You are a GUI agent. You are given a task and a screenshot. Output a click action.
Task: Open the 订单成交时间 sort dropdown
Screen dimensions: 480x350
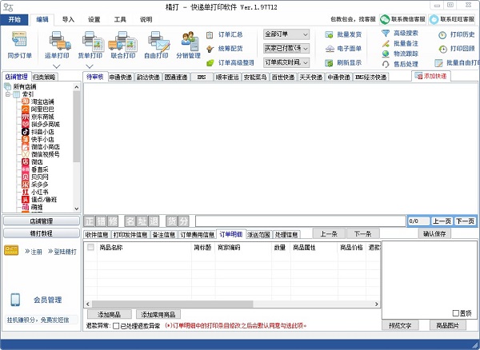click(x=286, y=62)
